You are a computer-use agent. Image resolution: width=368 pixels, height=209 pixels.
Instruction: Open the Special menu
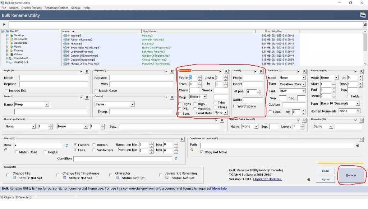(x=75, y=8)
